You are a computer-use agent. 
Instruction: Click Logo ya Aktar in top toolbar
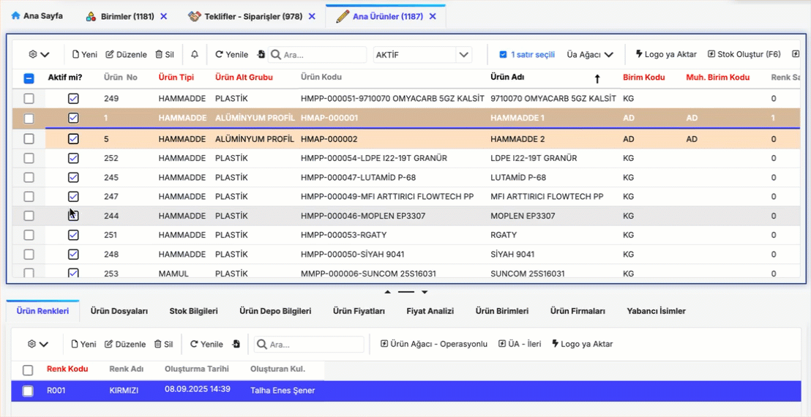pyautogui.click(x=665, y=55)
